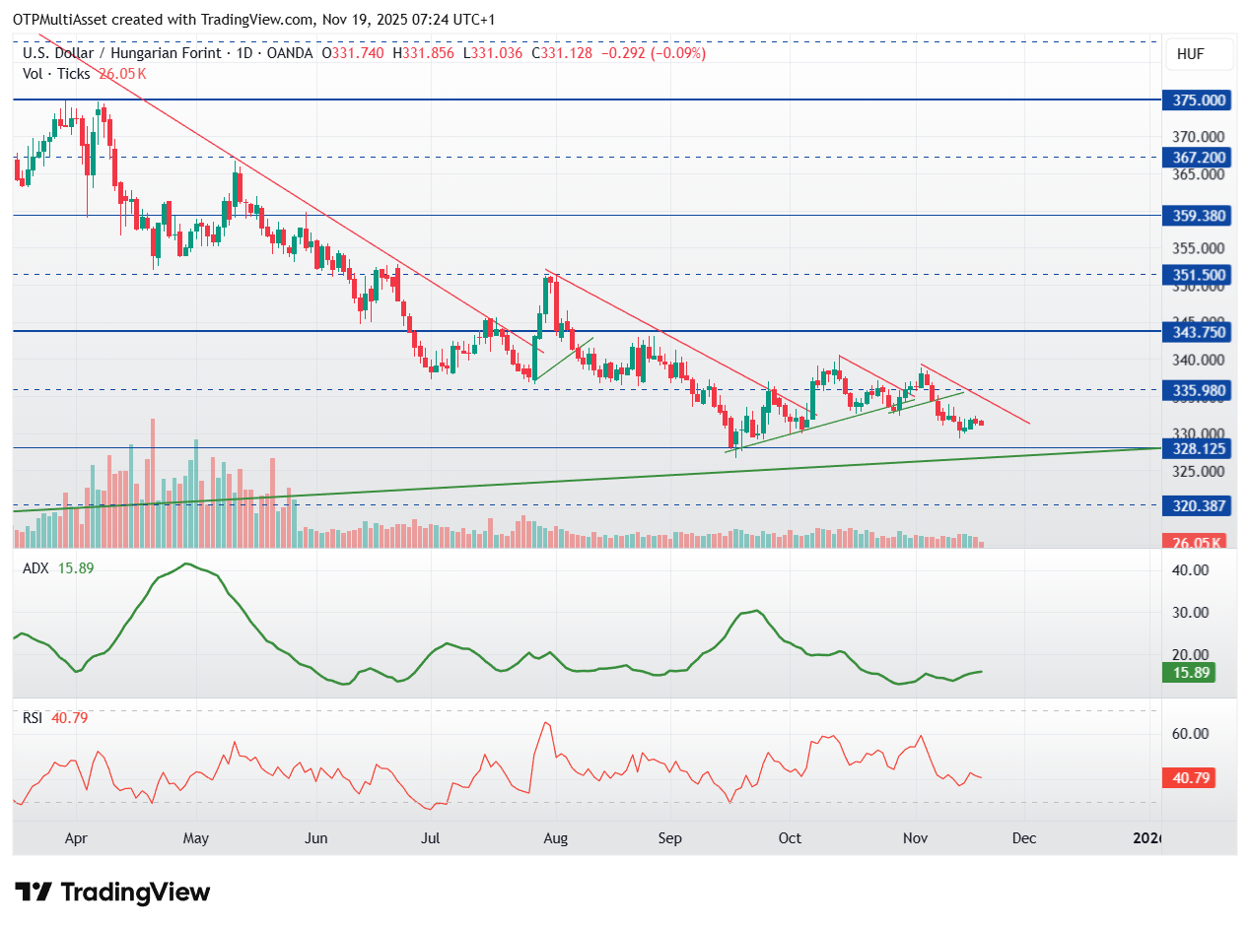1250x929 pixels.
Task: Click the Nov label on time axis
Action: click(x=917, y=838)
